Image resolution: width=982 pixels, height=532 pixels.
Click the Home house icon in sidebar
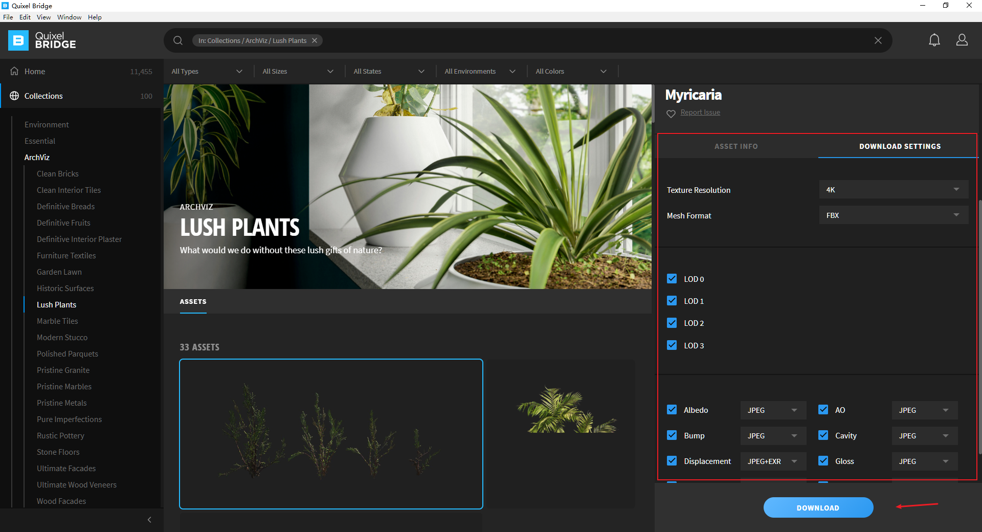14,71
